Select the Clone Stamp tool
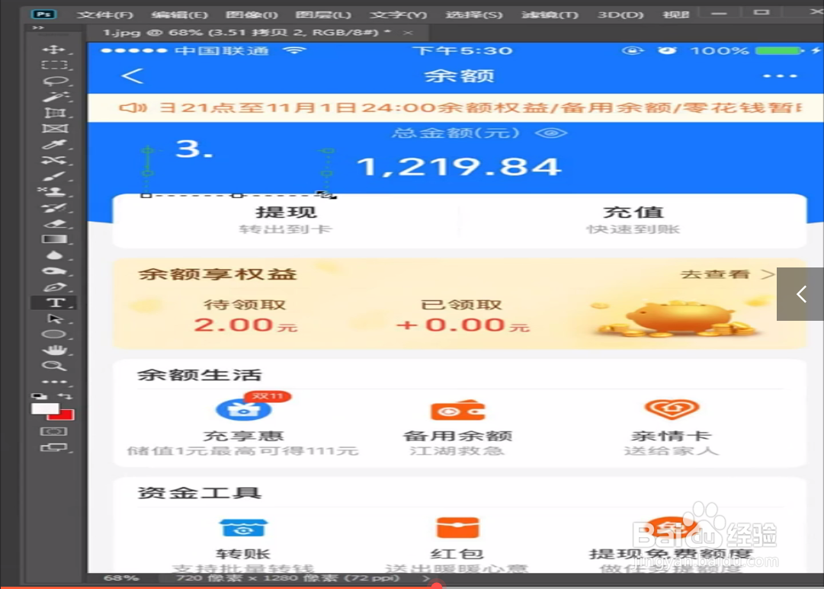The width and height of the screenshot is (824, 589). 54,192
